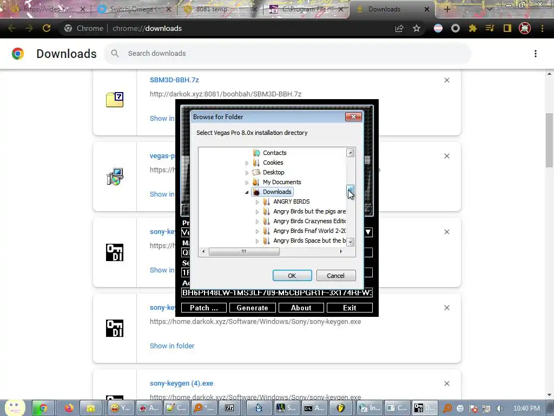Open Downloads page more actions menu
Image resolution: width=554 pixels, height=416 pixels.
pyautogui.click(x=536, y=54)
